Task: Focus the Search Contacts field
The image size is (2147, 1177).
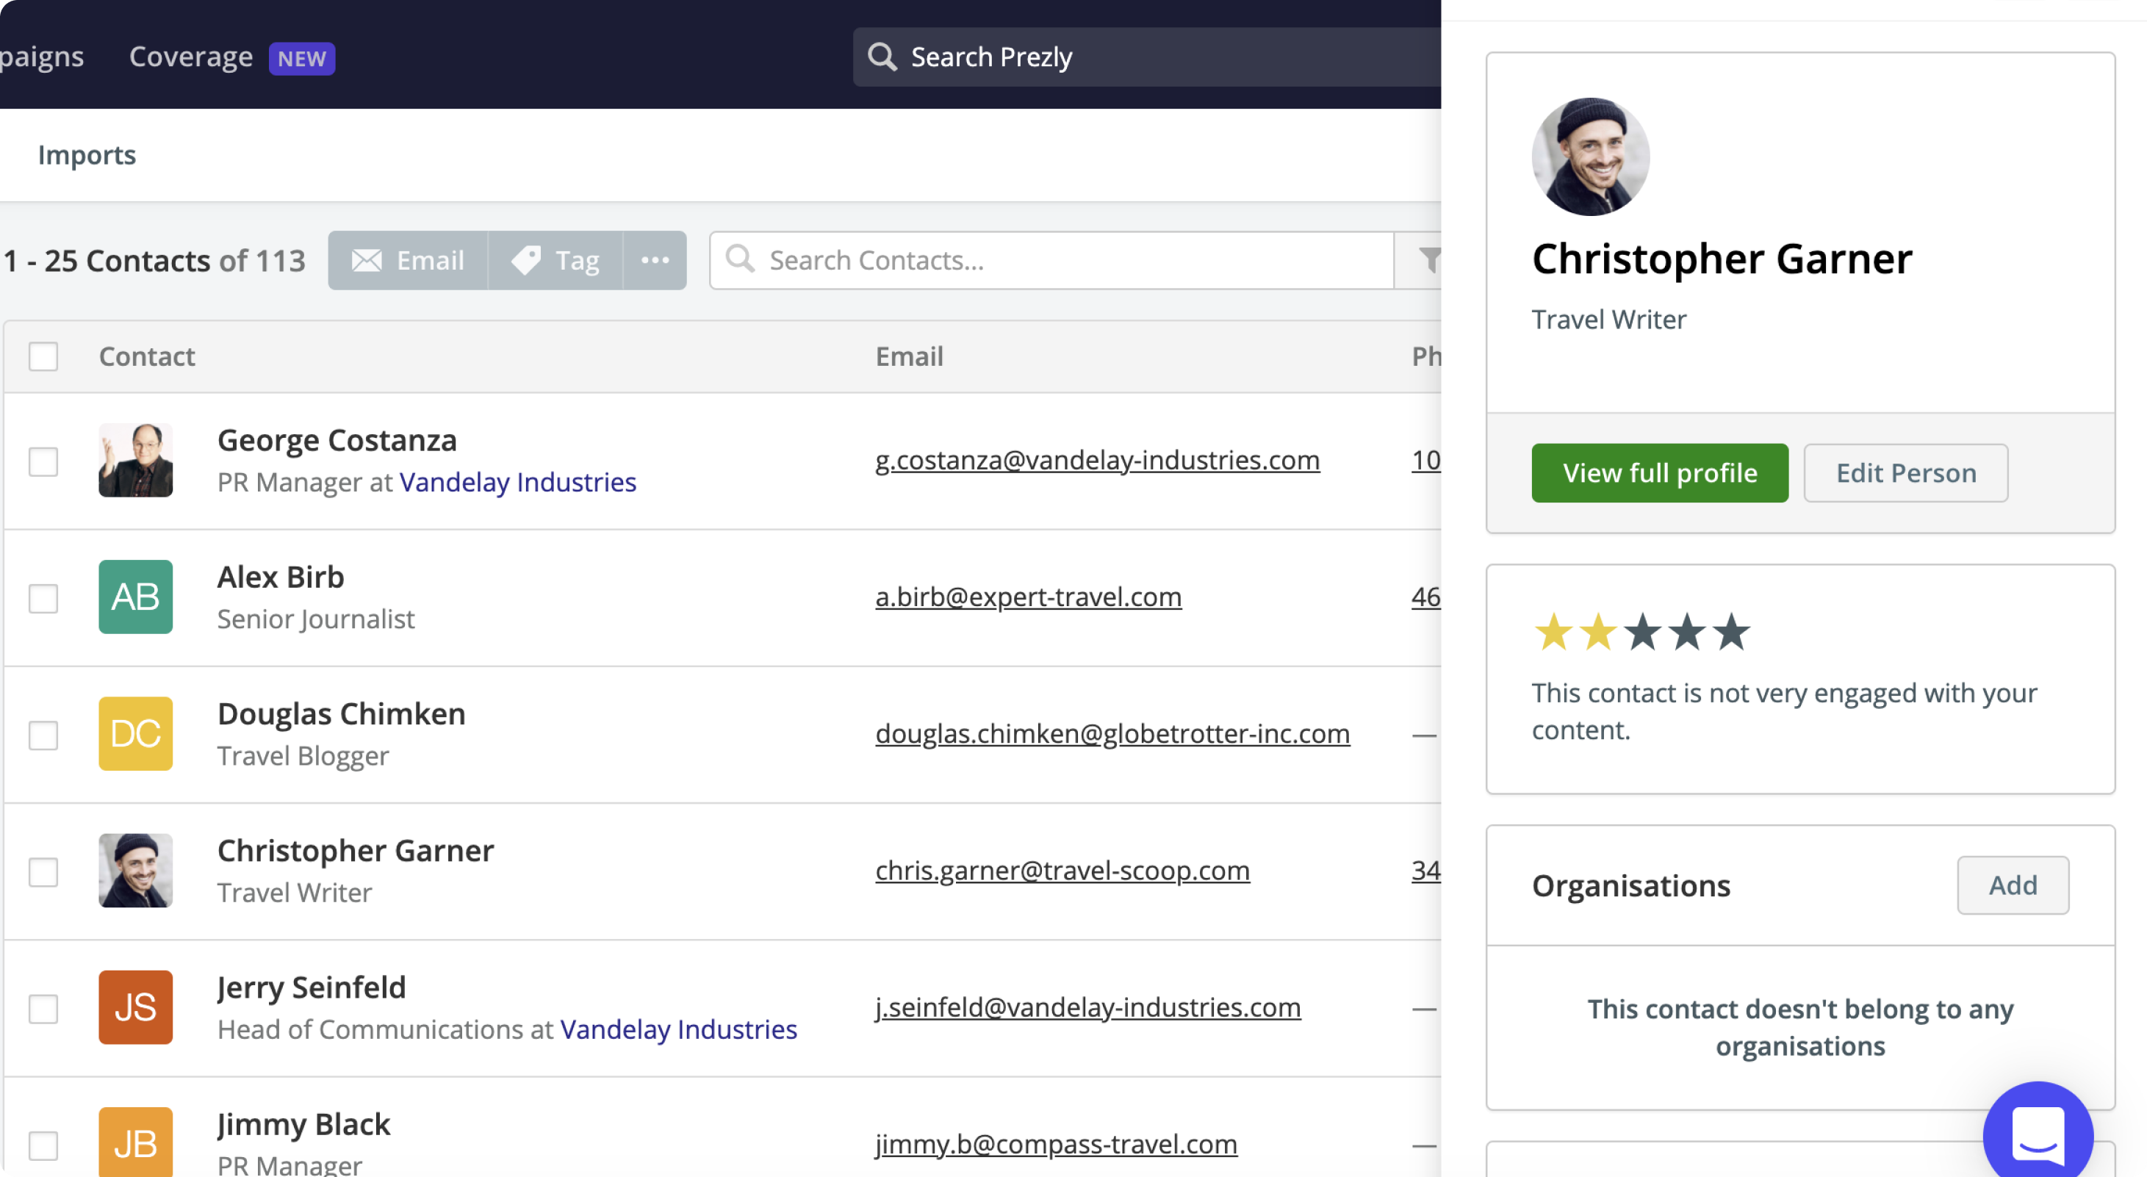Action: (x=1051, y=261)
